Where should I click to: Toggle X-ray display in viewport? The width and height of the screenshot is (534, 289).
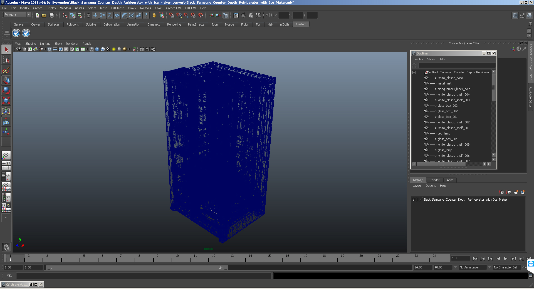[x=142, y=49]
